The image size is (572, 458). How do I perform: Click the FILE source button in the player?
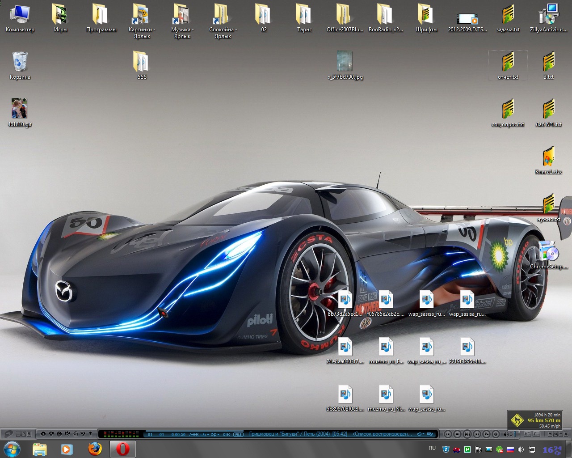(239, 434)
